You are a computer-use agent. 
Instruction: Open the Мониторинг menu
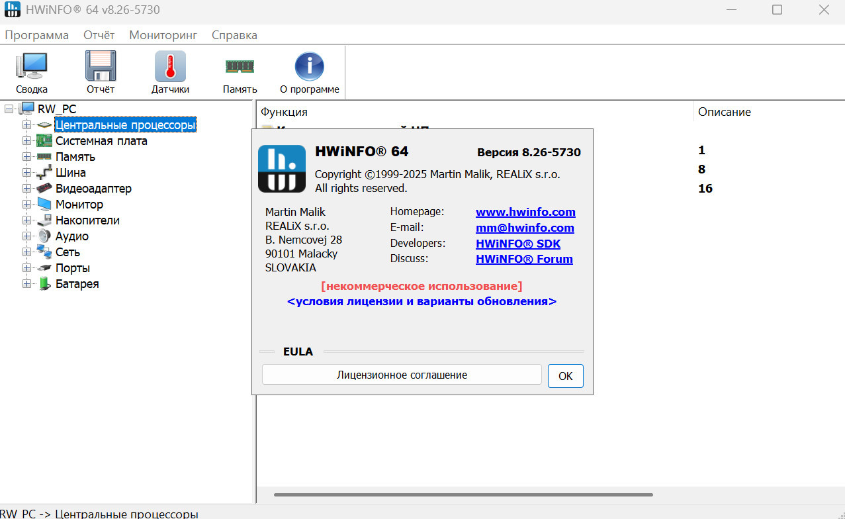pos(163,35)
